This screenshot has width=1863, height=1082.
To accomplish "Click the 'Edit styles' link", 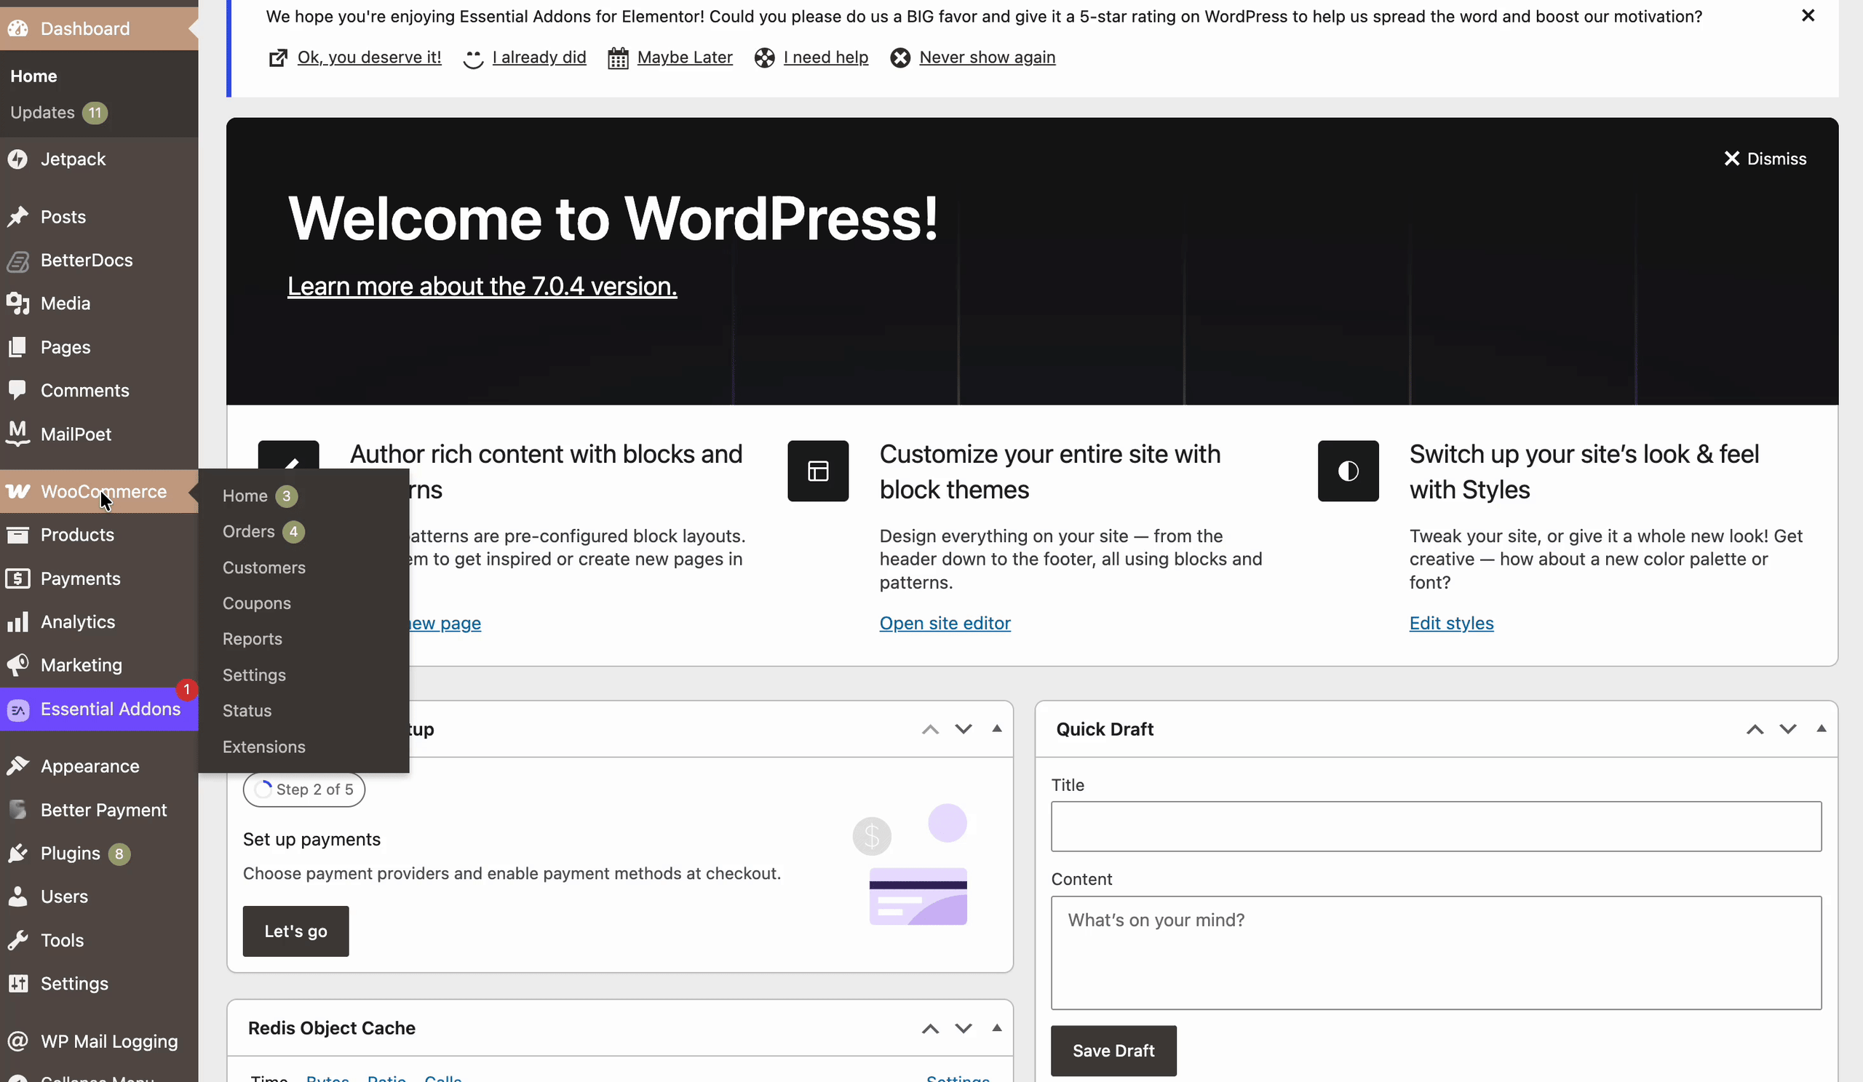I will (1451, 623).
